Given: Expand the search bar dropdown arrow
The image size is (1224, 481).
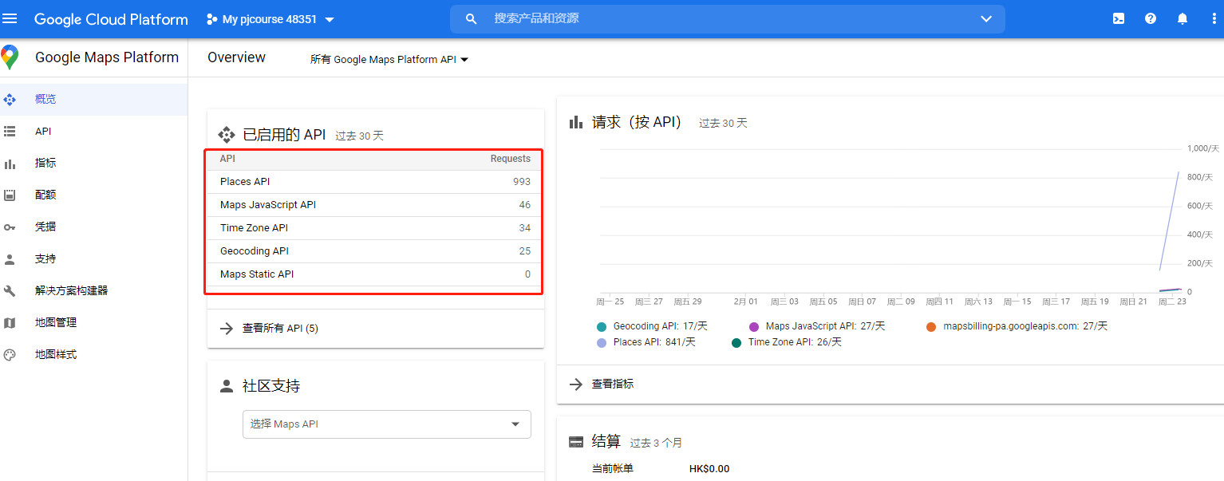Looking at the screenshot, I should (986, 18).
